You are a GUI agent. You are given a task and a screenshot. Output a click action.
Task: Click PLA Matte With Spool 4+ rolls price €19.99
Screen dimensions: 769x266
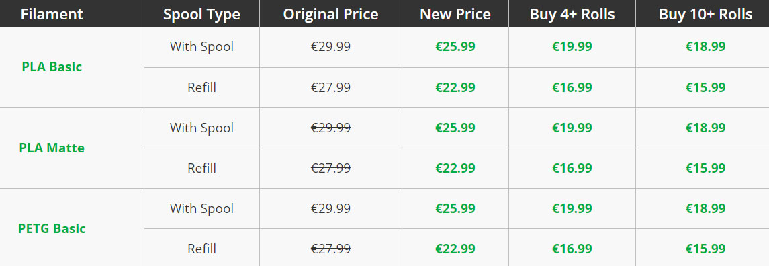pos(572,128)
